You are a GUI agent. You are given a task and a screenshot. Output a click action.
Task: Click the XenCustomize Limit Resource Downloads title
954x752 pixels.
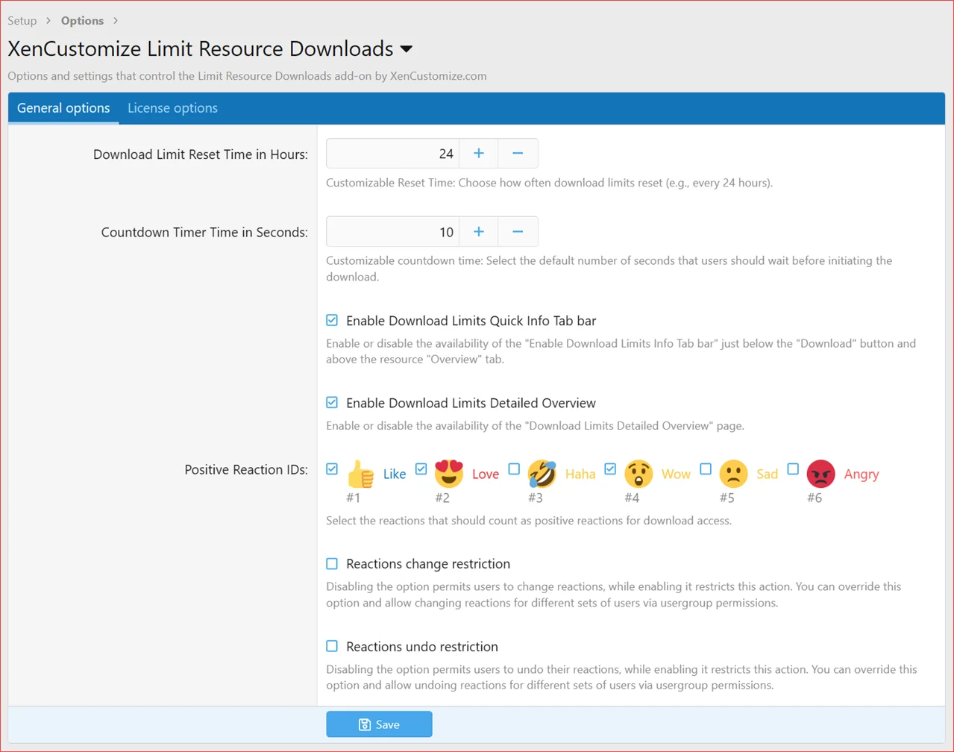[x=201, y=49]
